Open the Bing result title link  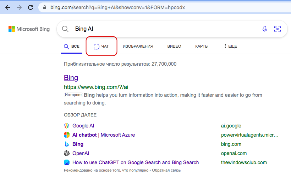tap(71, 78)
